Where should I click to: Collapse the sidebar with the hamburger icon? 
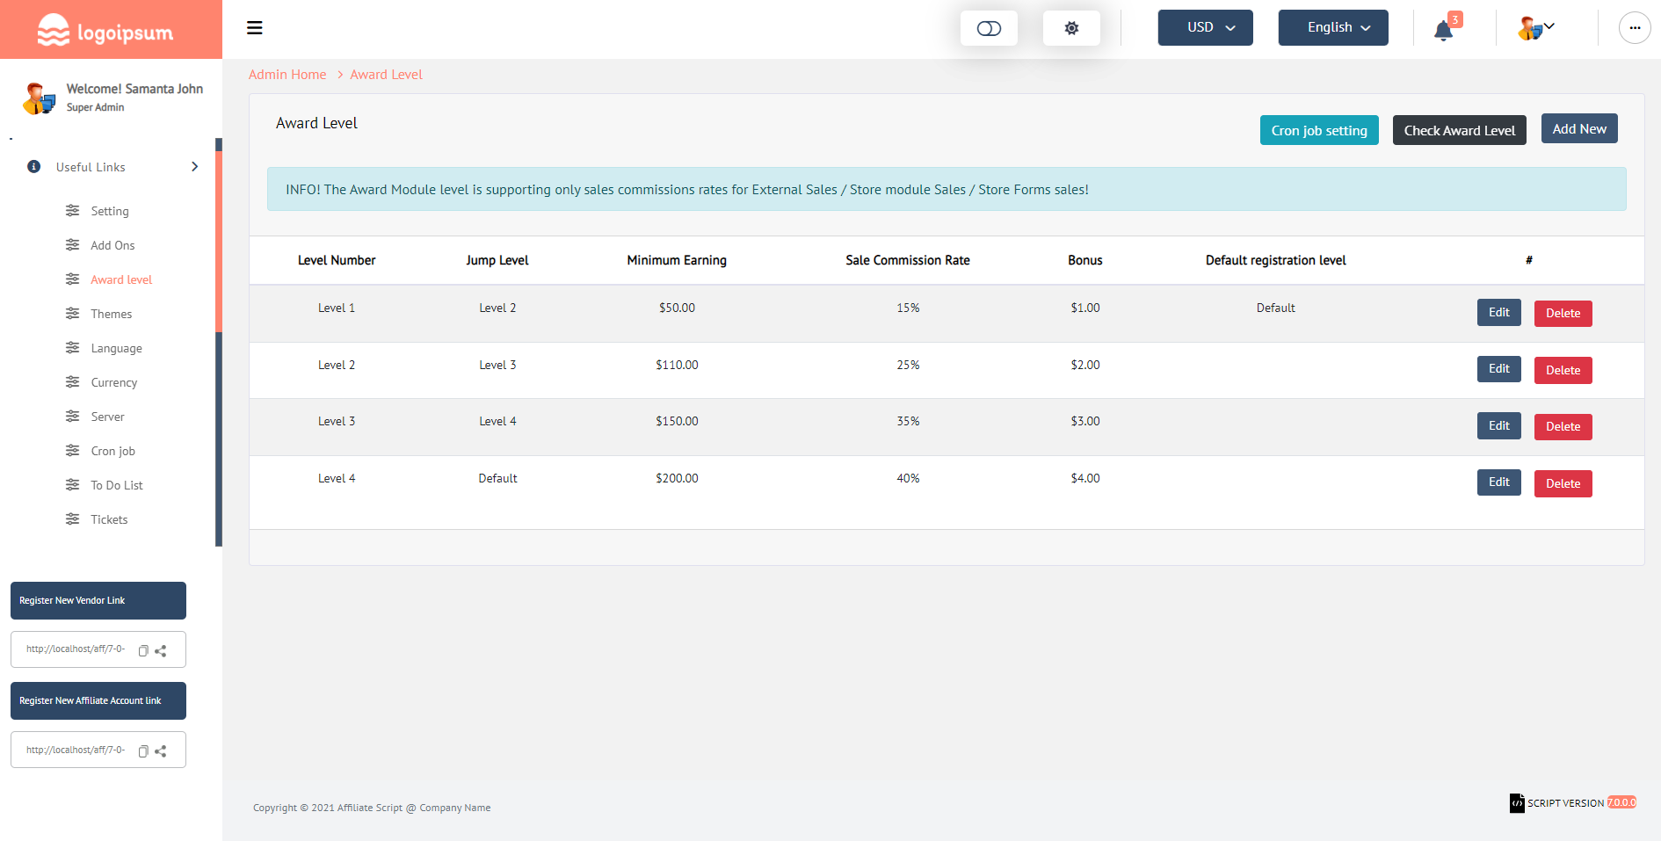pos(254,27)
